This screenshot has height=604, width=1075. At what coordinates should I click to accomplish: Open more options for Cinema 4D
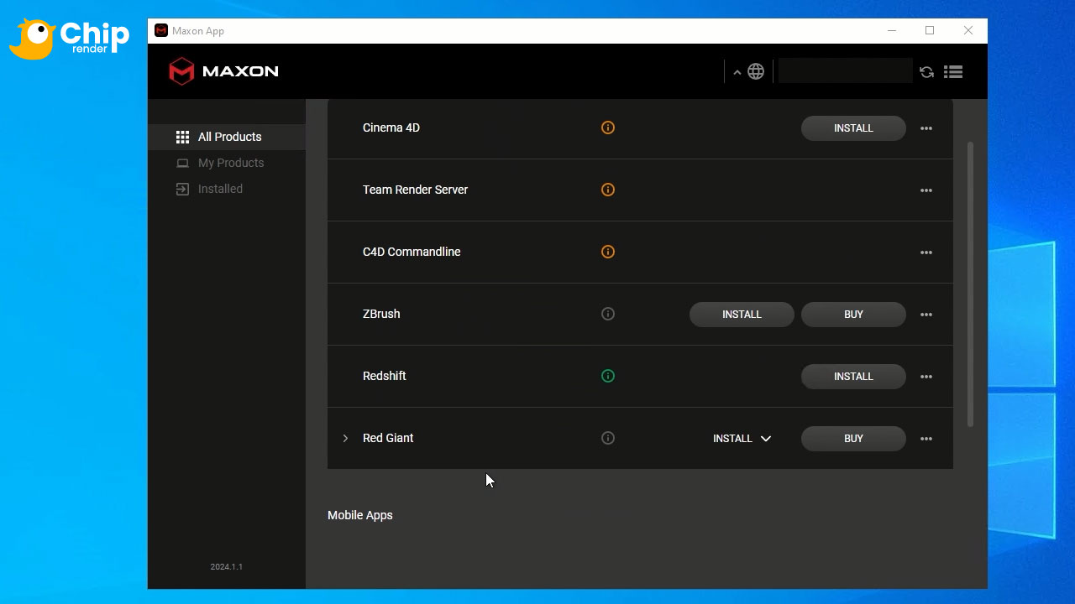[926, 128]
